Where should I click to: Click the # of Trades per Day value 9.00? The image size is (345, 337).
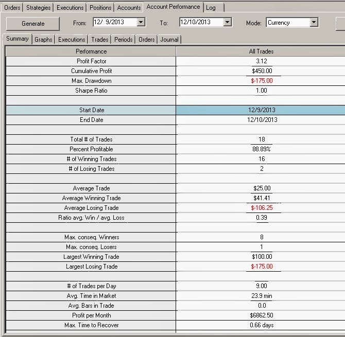[x=262, y=286]
